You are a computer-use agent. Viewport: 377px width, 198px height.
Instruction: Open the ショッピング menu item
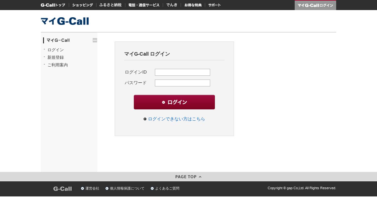pyautogui.click(x=83, y=5)
